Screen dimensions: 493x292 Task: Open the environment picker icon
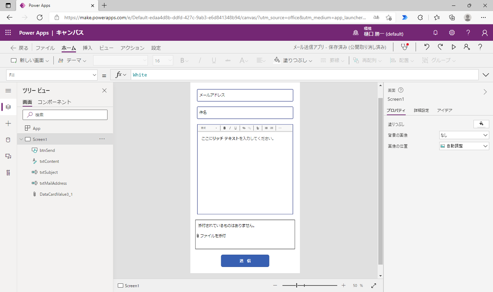pyautogui.click(x=356, y=33)
